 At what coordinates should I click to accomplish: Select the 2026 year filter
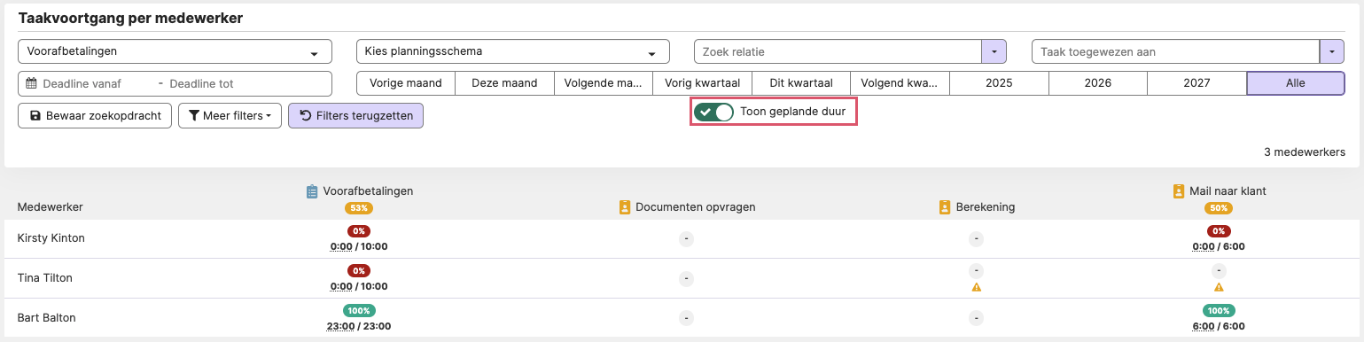pyautogui.click(x=1098, y=83)
